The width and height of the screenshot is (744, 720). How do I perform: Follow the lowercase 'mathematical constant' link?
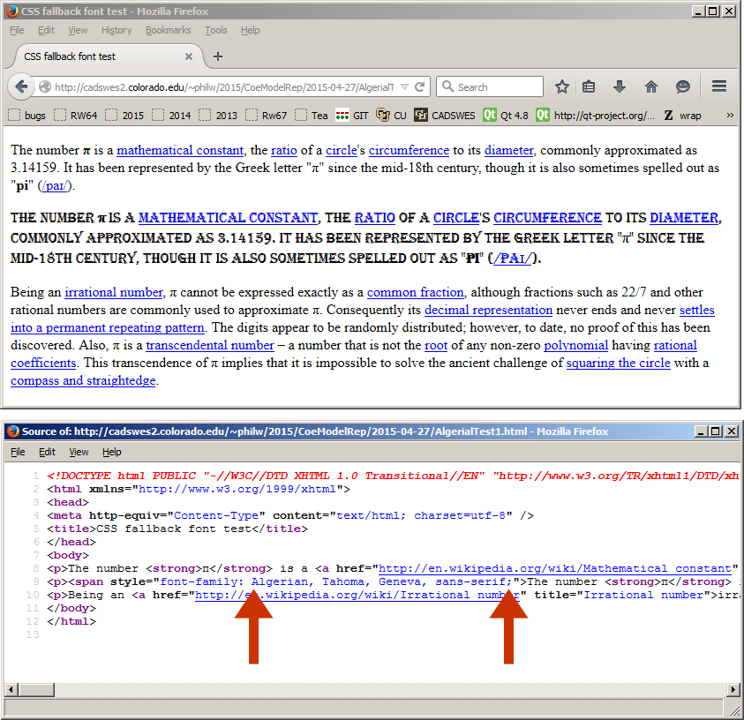[x=180, y=150]
